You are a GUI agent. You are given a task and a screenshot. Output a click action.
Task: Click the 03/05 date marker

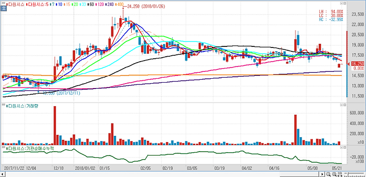192,168
